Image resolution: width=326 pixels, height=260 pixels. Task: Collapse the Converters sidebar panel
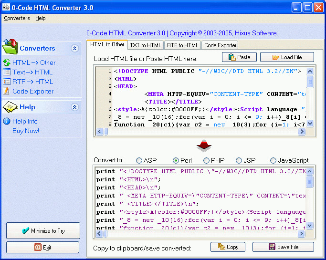(x=74, y=49)
